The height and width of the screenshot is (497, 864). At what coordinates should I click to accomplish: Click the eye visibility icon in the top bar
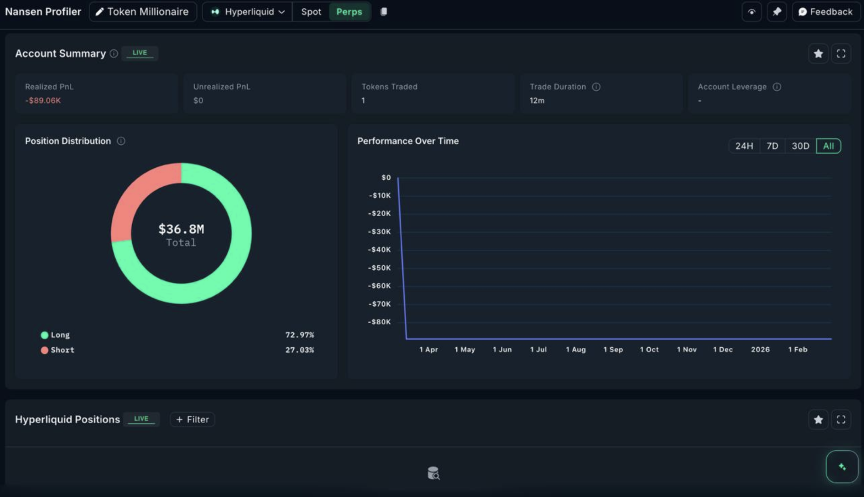pos(751,12)
